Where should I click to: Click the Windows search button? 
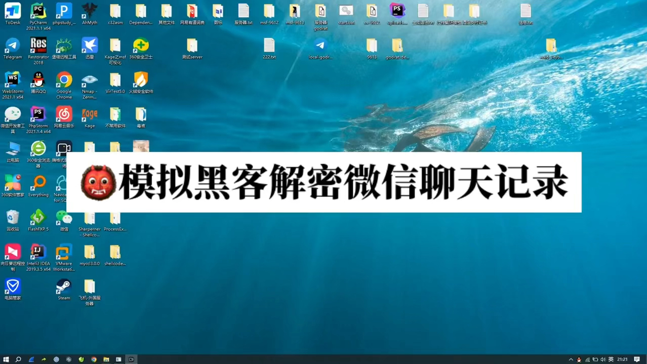click(19, 359)
